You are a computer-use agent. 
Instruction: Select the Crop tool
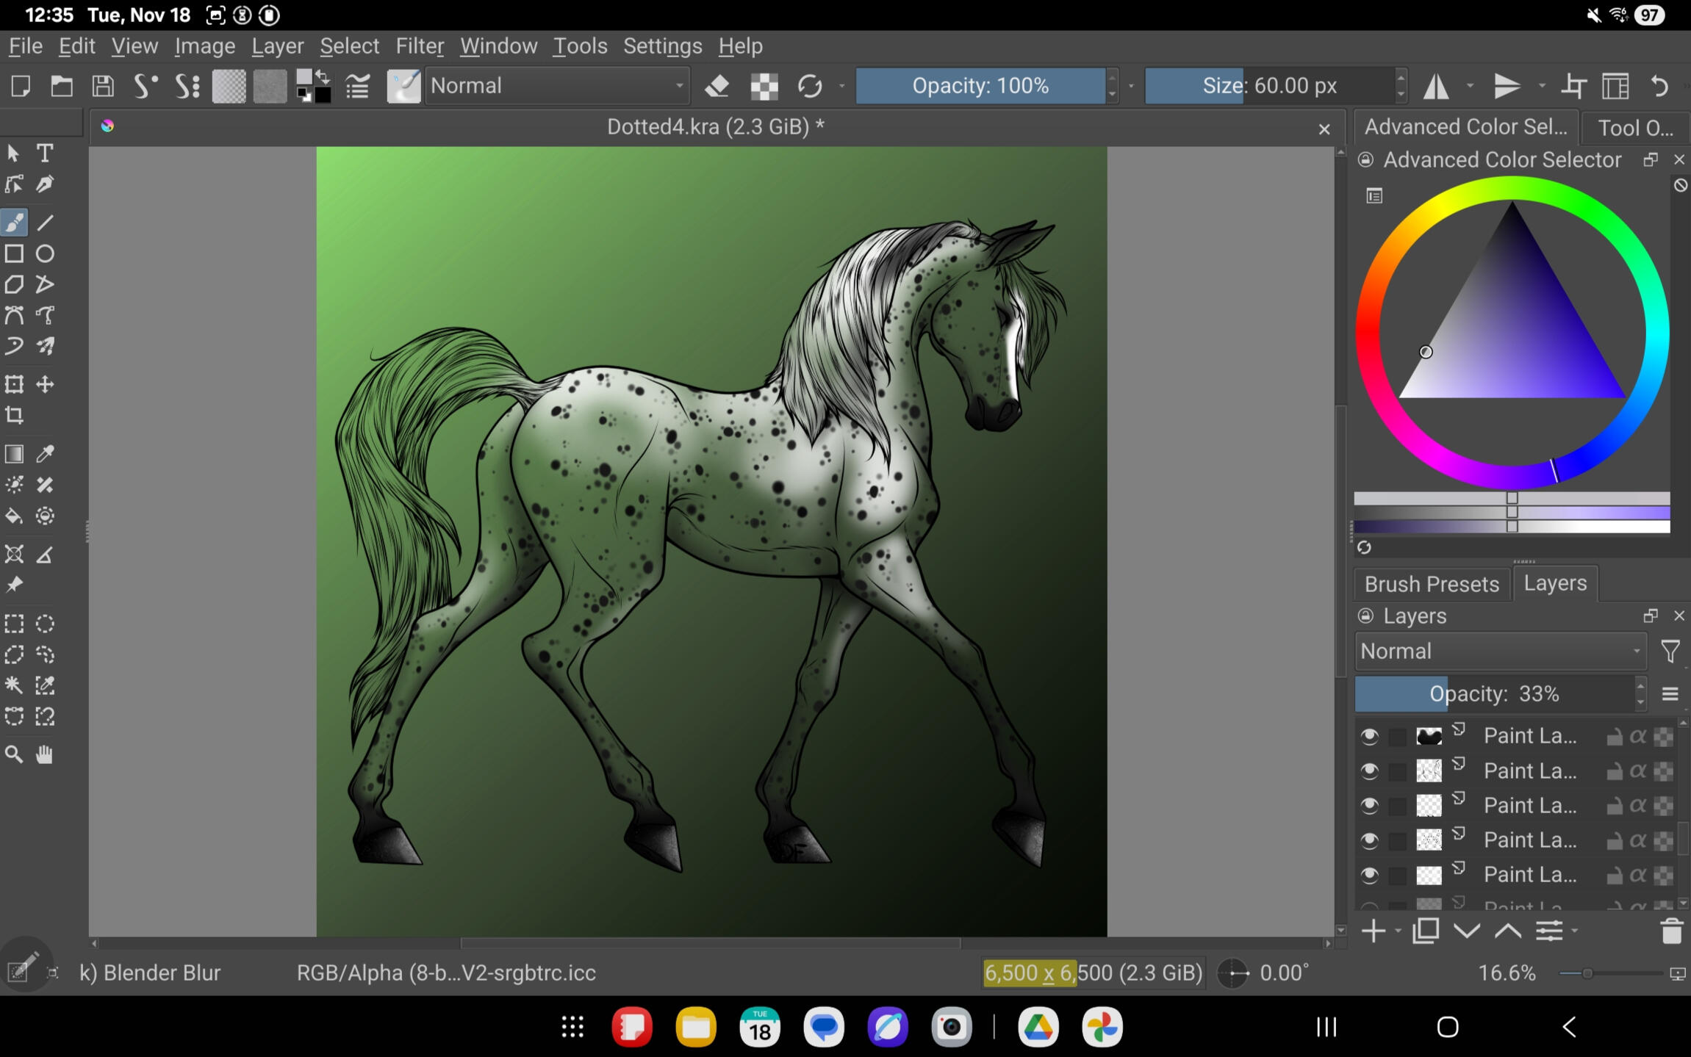14,416
